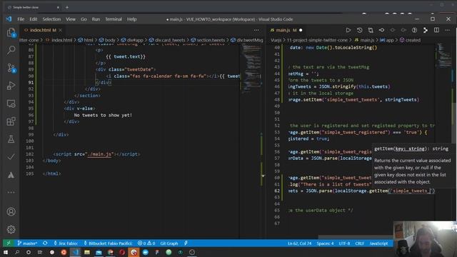Click Bitbucket: Fabio Pacifici status item

[x=108, y=243]
